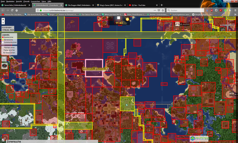Open the Chronik menu

click(26, 1)
